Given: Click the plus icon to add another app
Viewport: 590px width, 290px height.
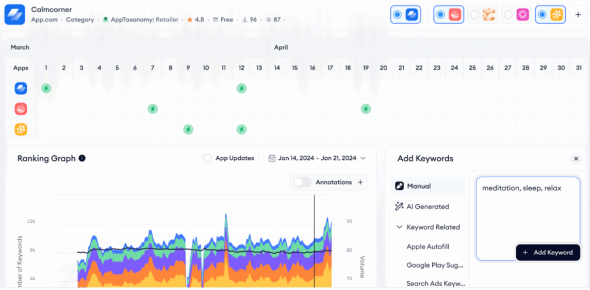Looking at the screenshot, I should [x=578, y=15].
